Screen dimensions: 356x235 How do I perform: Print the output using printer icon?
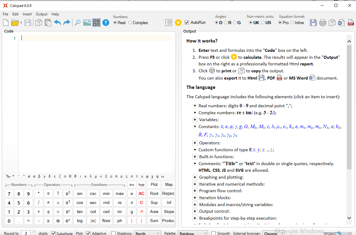pyautogui.click(x=323, y=23)
